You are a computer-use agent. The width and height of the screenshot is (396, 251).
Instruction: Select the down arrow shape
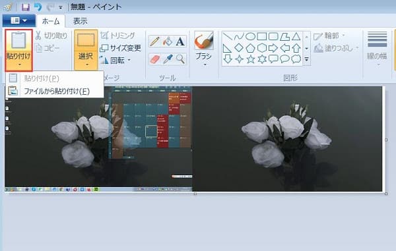point(228,59)
